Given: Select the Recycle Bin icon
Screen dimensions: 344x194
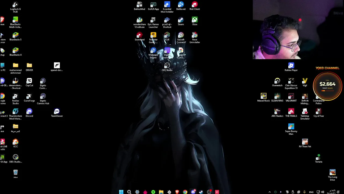Looking at the screenshot, I should [15, 174].
